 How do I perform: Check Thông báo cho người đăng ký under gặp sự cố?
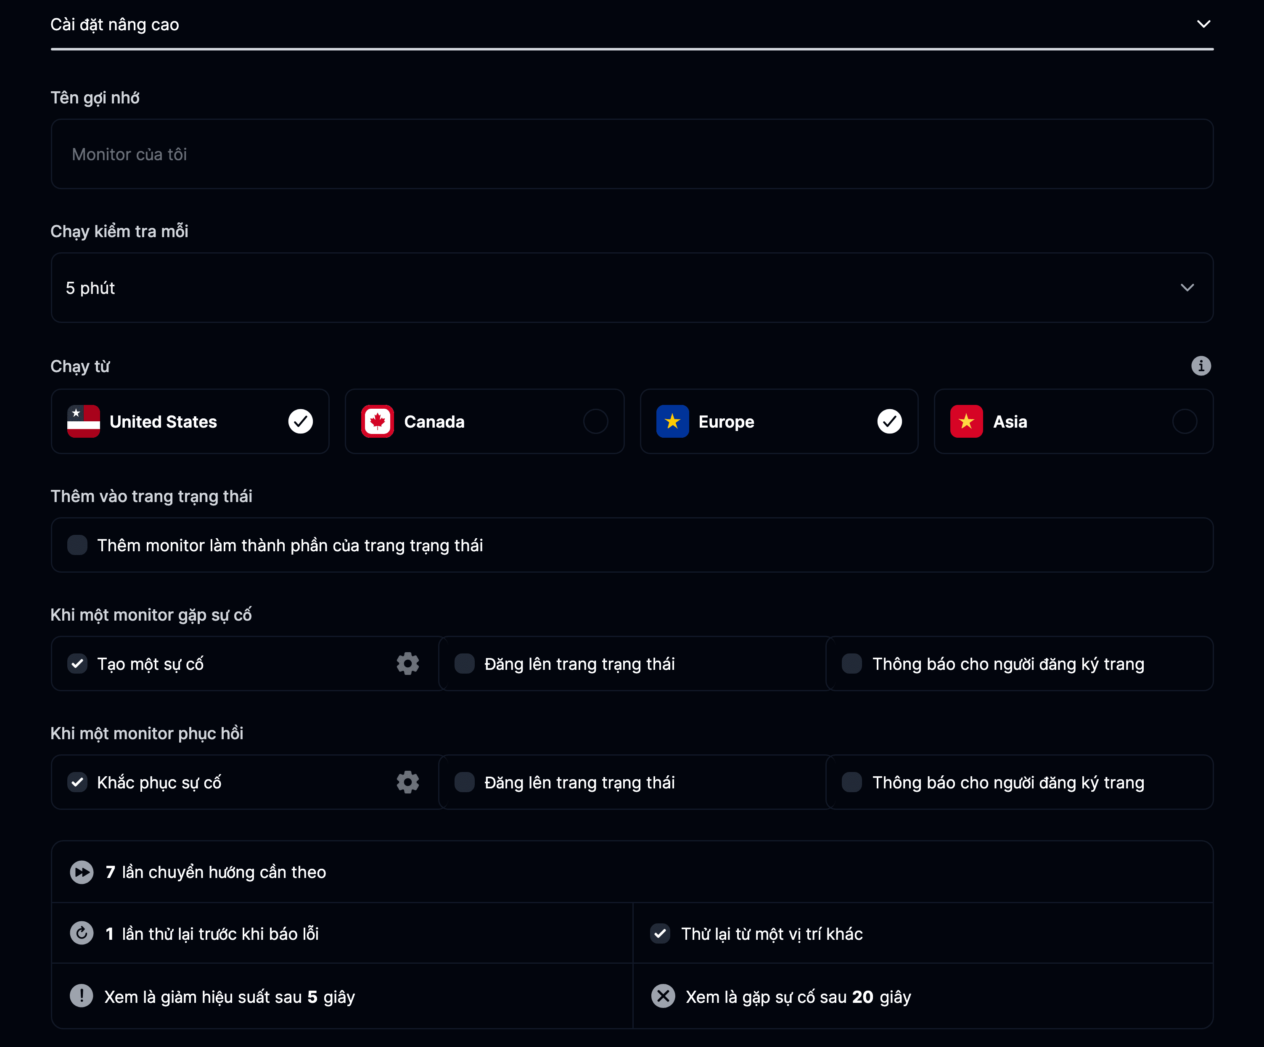851,664
